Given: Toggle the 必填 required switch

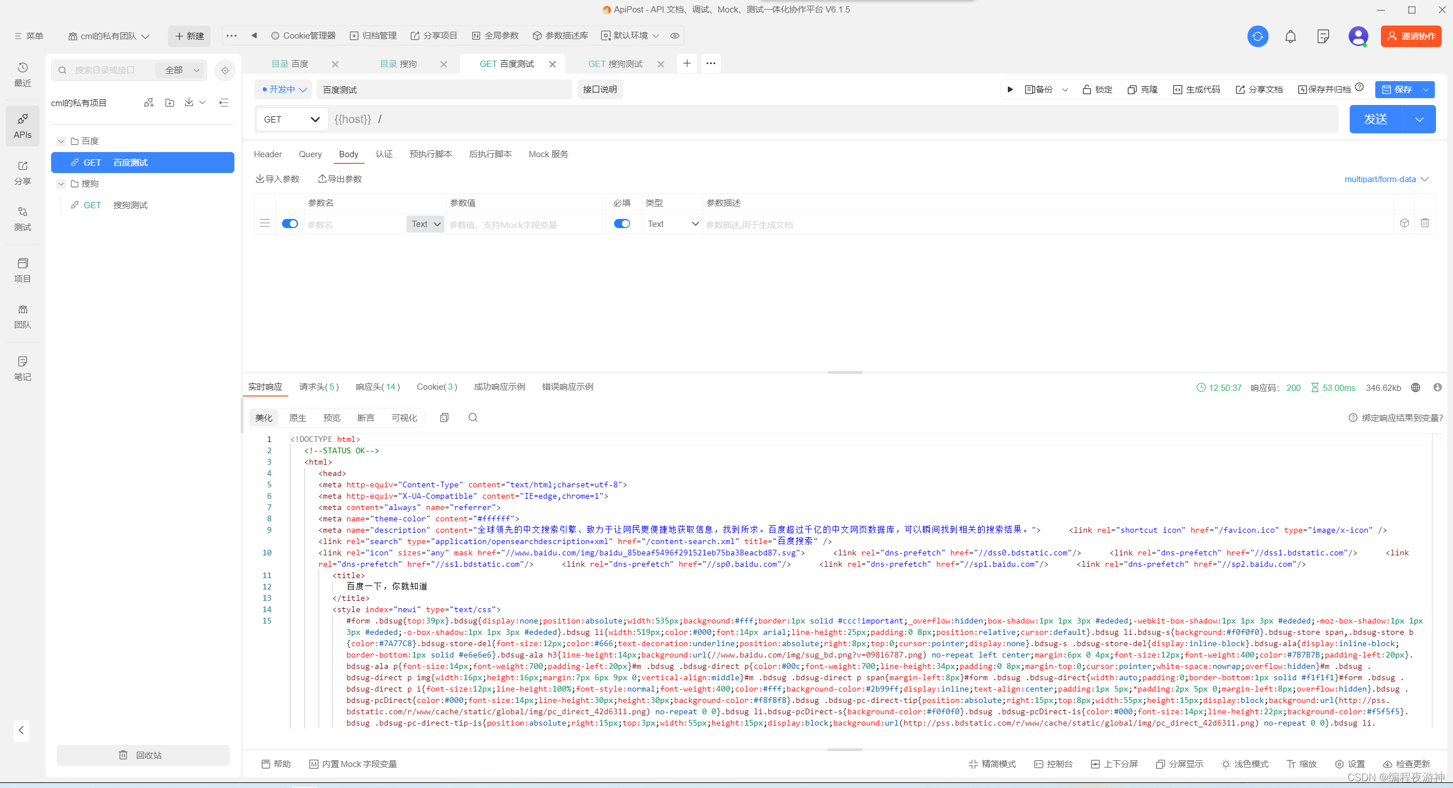Looking at the screenshot, I should (x=622, y=224).
